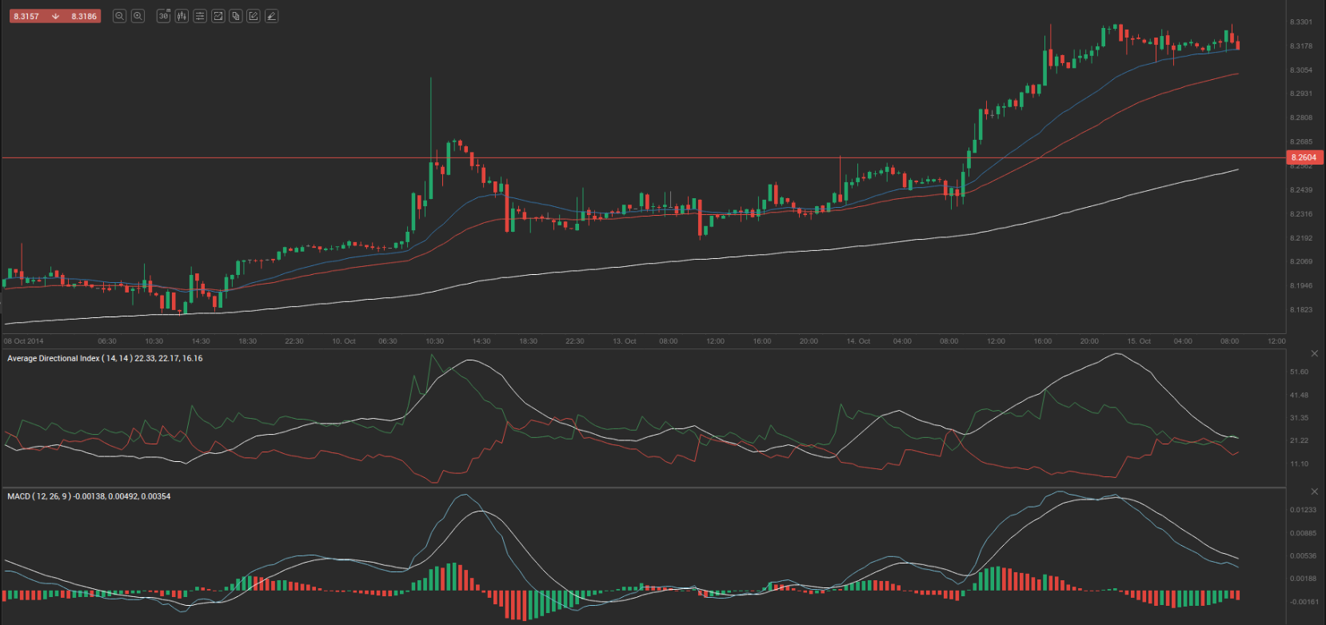Click the zoom out magnifier icon

click(x=119, y=16)
